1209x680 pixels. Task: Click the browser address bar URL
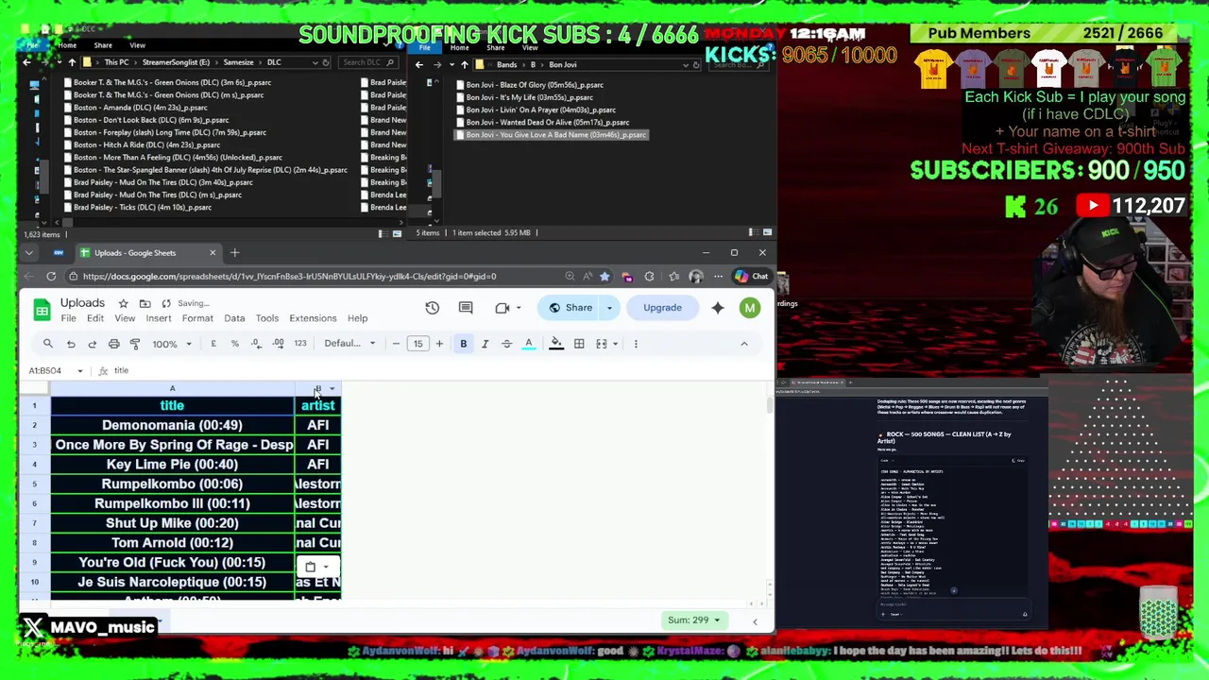(x=289, y=277)
